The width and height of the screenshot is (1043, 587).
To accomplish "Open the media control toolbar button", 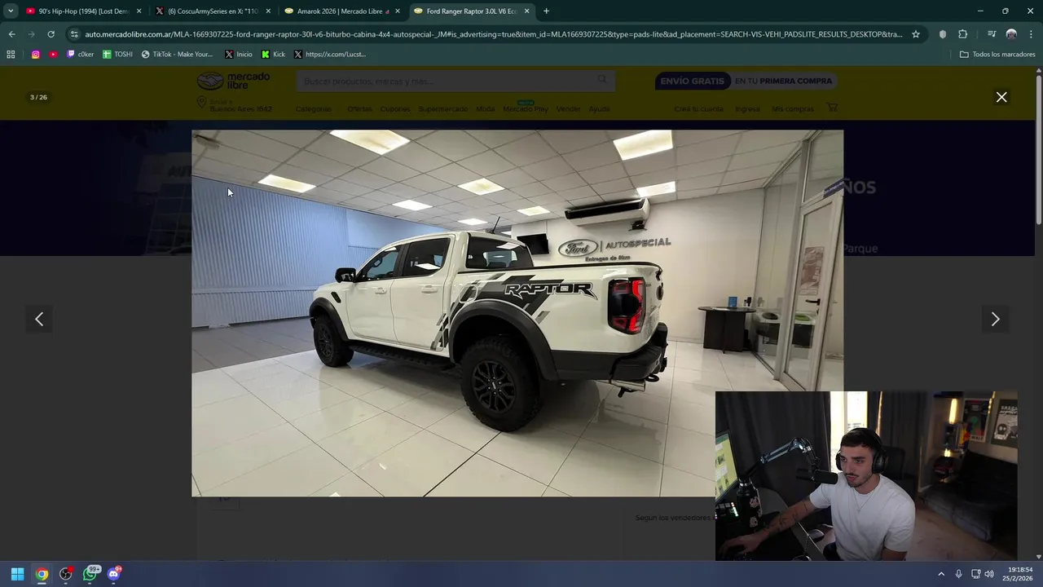I will [x=992, y=34].
